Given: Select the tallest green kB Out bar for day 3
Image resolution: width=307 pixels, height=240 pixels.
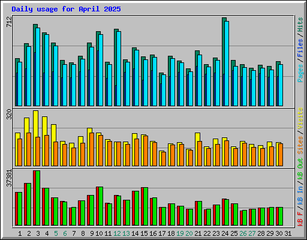Looking at the screenshot, I should coord(38,198).
